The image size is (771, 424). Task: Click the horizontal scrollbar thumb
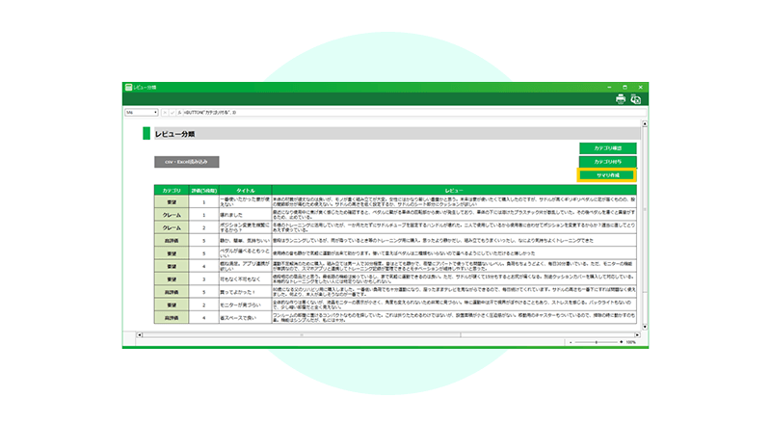pos(302,335)
